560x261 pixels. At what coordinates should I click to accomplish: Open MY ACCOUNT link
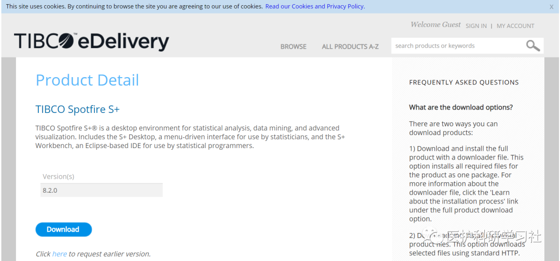[x=515, y=26]
